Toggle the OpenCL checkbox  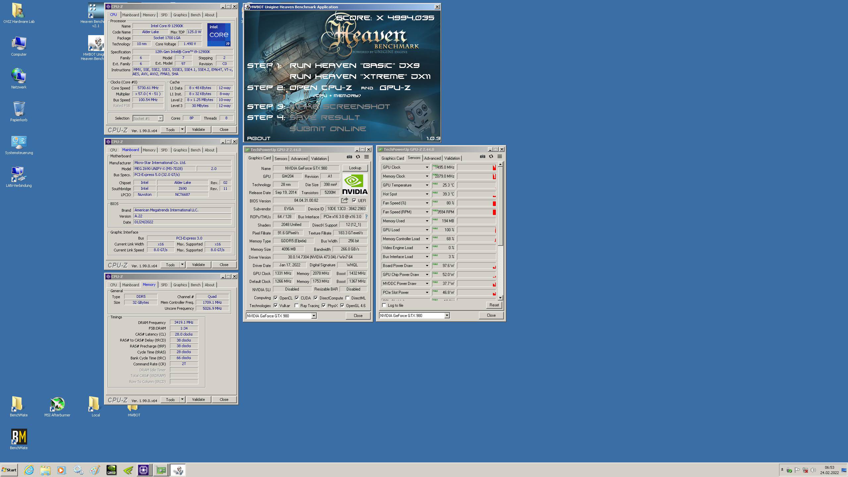[276, 298]
